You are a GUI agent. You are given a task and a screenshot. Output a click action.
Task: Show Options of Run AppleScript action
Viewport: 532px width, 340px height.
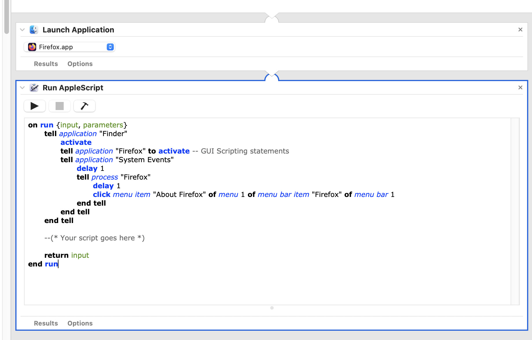(x=80, y=323)
